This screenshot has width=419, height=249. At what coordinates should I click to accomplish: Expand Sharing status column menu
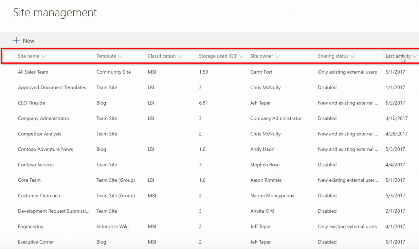point(352,57)
